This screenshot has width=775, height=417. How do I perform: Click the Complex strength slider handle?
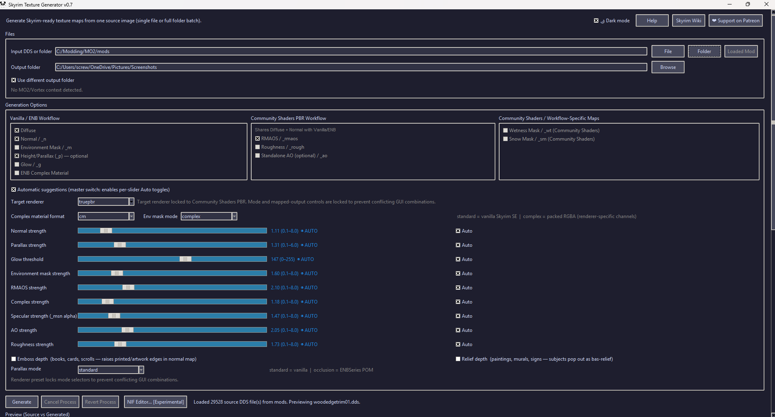pyautogui.click(x=108, y=302)
